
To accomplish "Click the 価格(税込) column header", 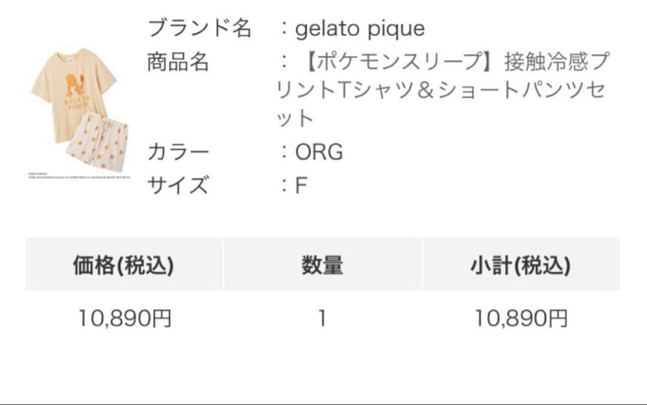I will (x=123, y=264).
